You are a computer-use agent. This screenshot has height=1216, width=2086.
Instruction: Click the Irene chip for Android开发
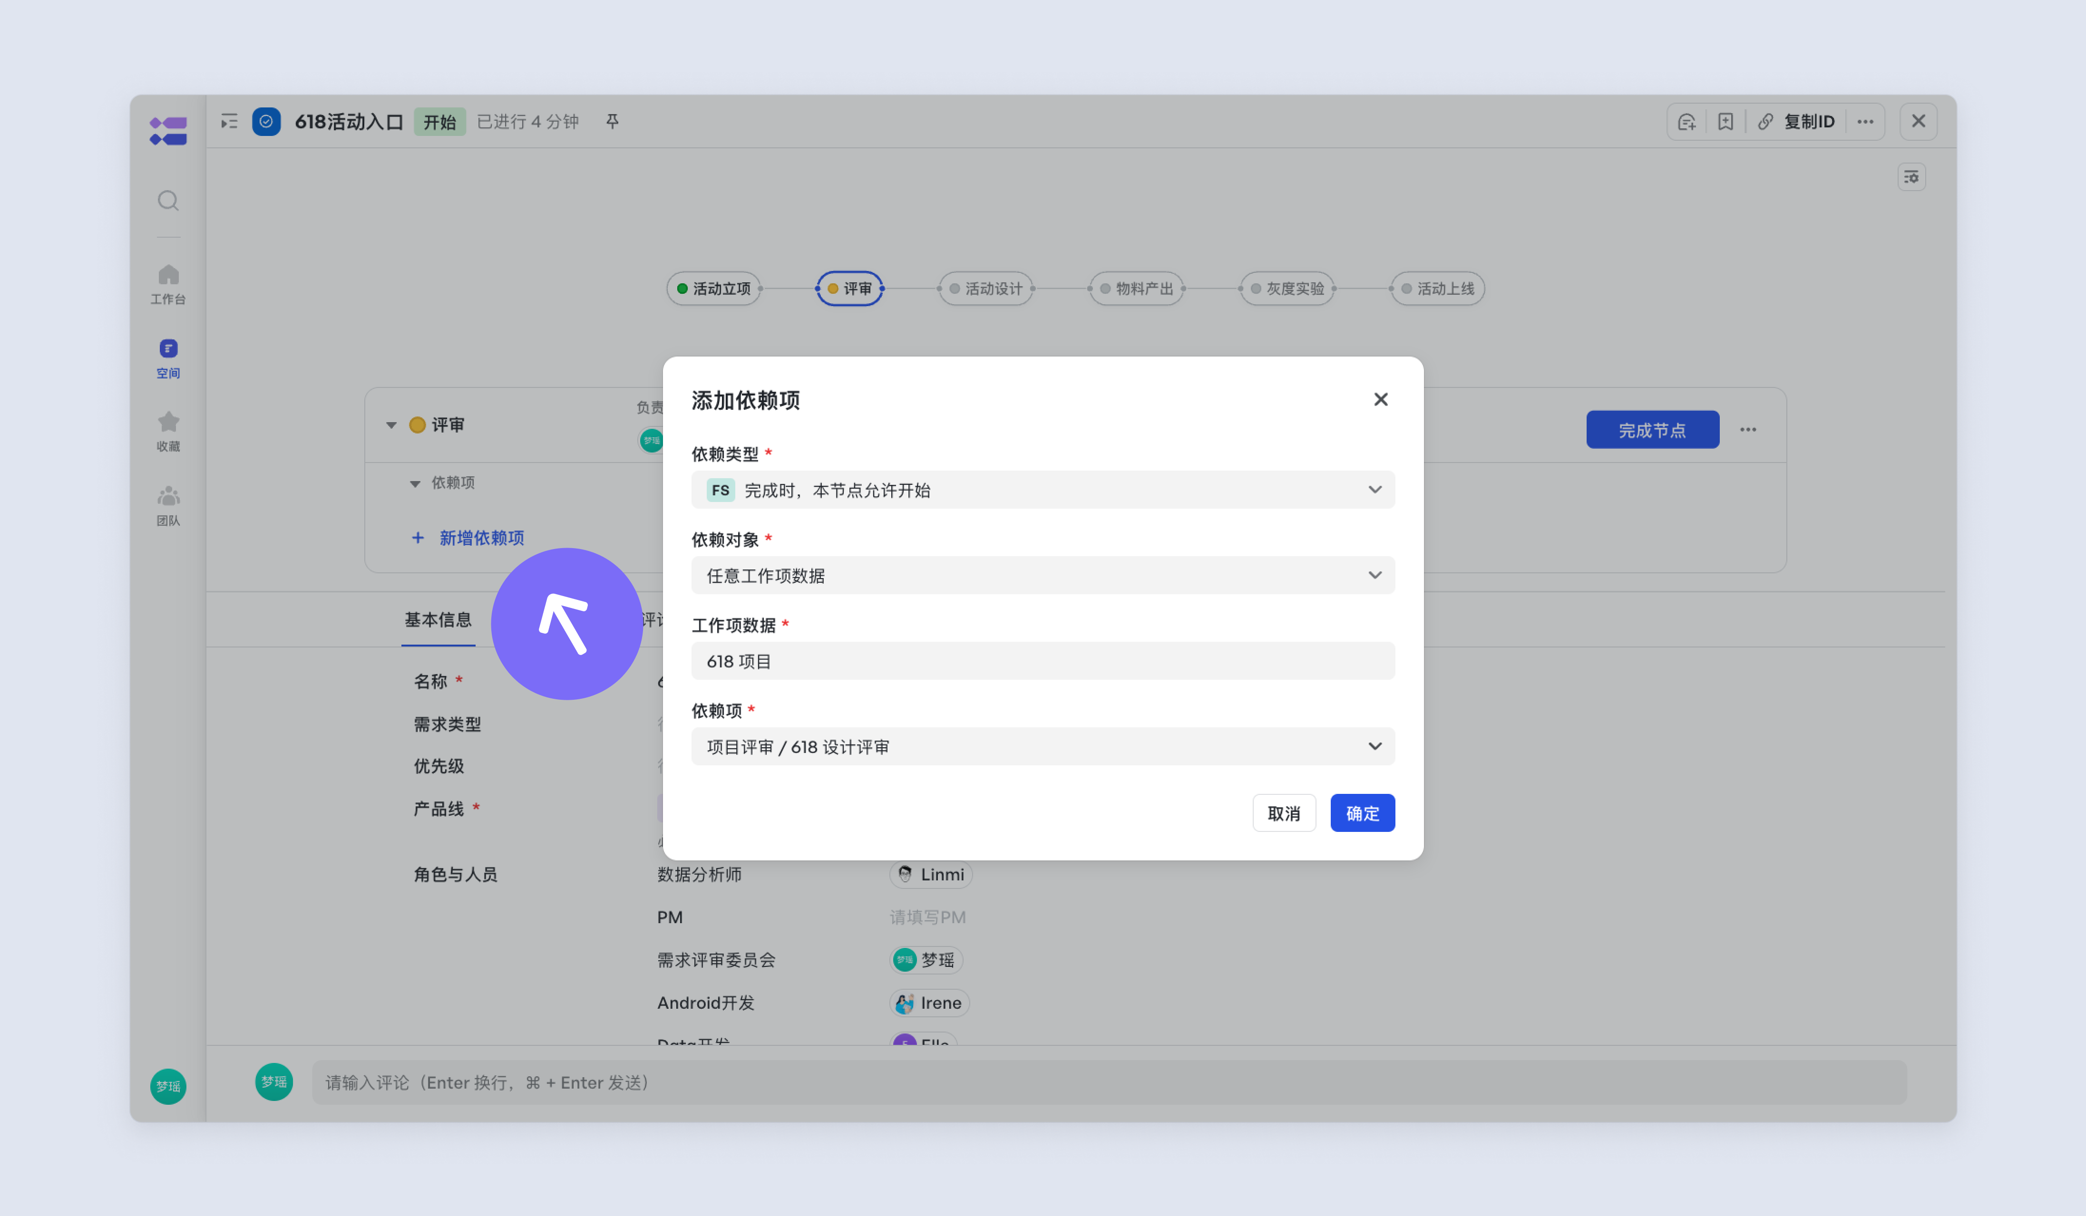point(930,1004)
